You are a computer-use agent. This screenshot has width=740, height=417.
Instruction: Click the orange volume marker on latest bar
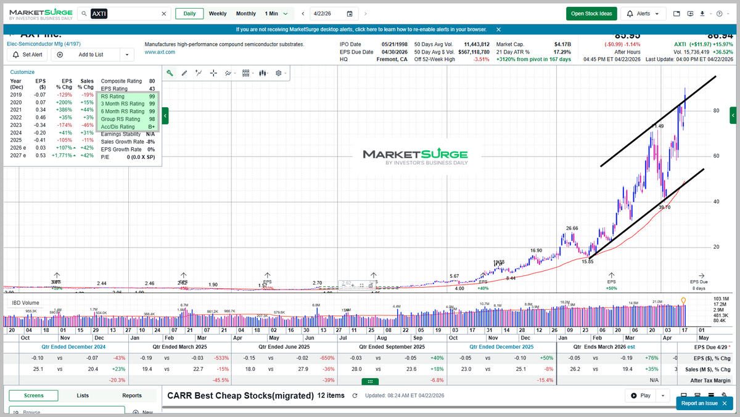683,301
